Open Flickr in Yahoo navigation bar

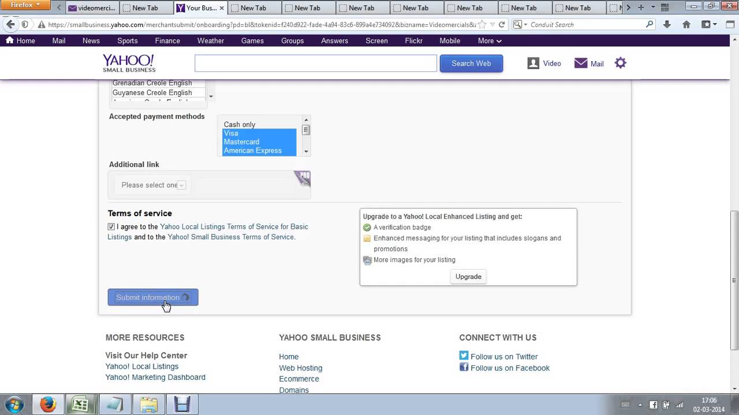[x=414, y=41]
